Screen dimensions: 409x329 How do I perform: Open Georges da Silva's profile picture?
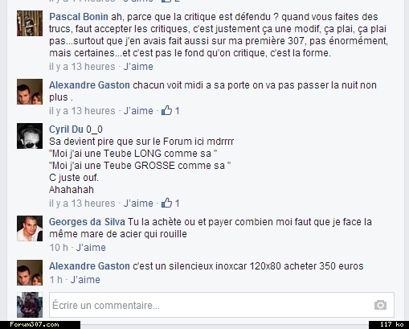pos(30,228)
